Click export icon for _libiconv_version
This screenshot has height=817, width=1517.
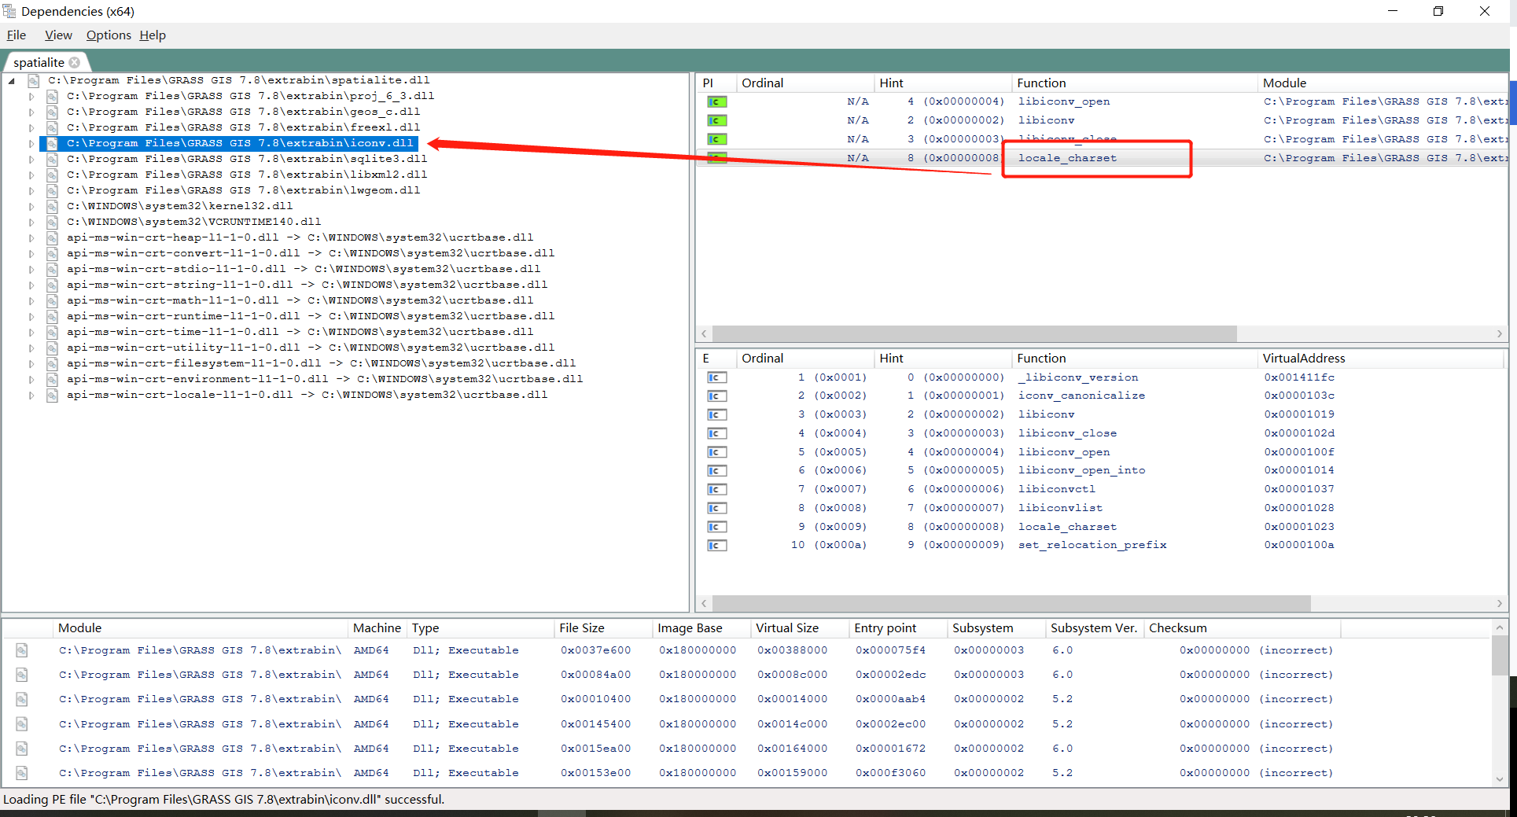(716, 377)
